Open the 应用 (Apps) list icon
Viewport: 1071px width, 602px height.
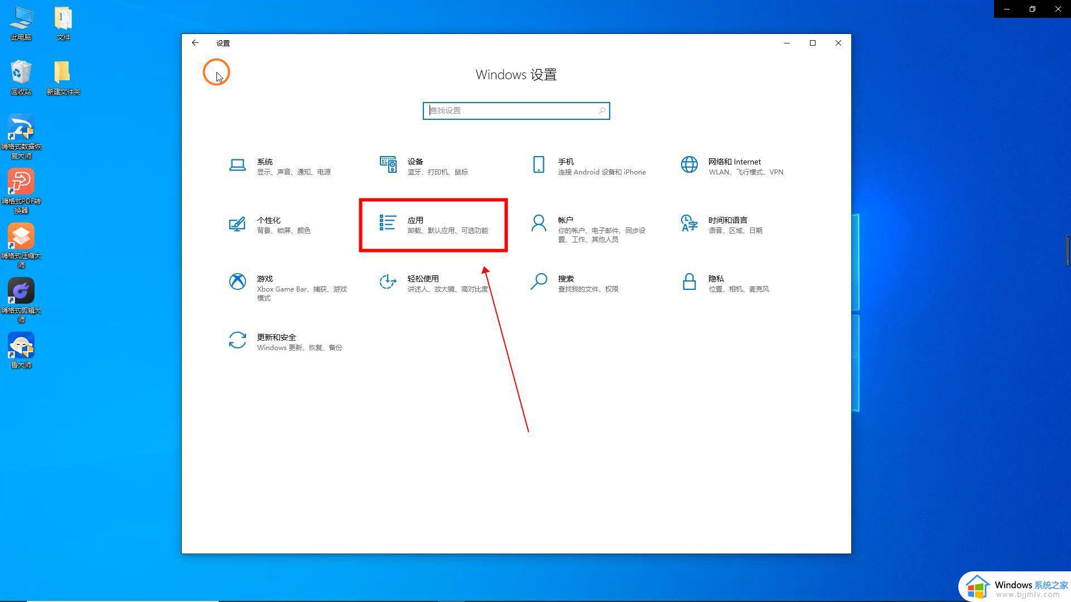click(x=388, y=223)
